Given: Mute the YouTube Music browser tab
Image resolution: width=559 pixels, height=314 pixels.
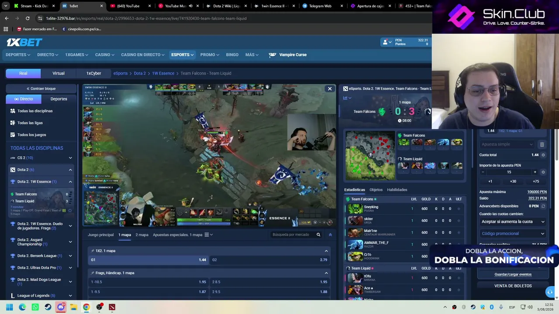Looking at the screenshot, I should (x=190, y=6).
